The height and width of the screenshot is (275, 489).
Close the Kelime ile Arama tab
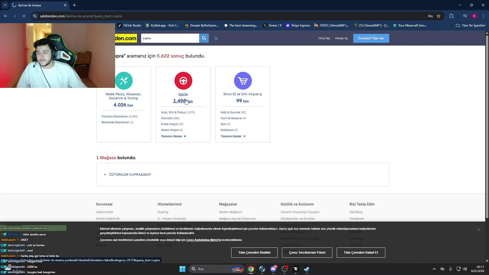[x=65, y=5]
